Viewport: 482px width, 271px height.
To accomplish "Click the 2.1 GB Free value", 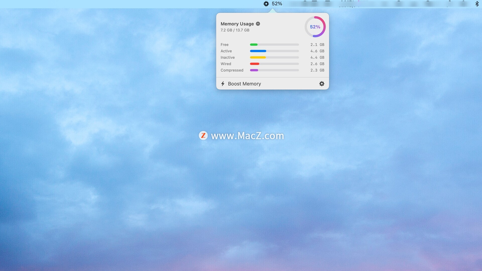I will click(x=317, y=45).
